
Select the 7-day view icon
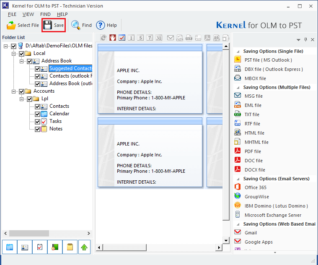click(150, 38)
